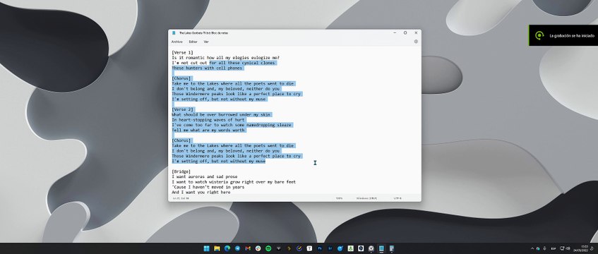Open the clock icon app on taskbar
This screenshot has width=598, height=254.
pyautogui.click(x=371, y=248)
